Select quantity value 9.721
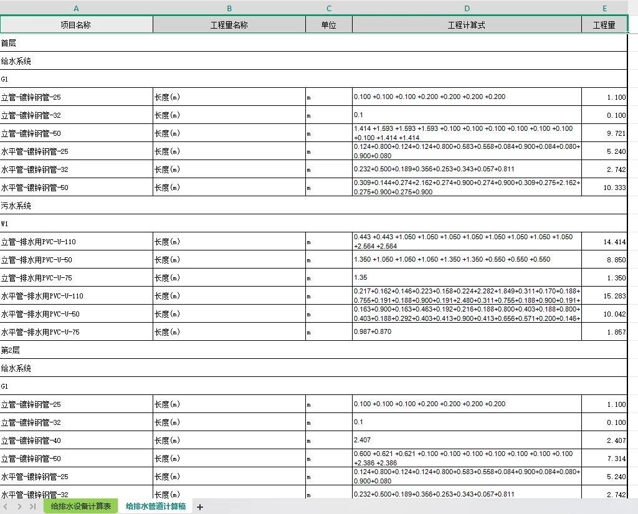The height and width of the screenshot is (514, 638). 604,133
